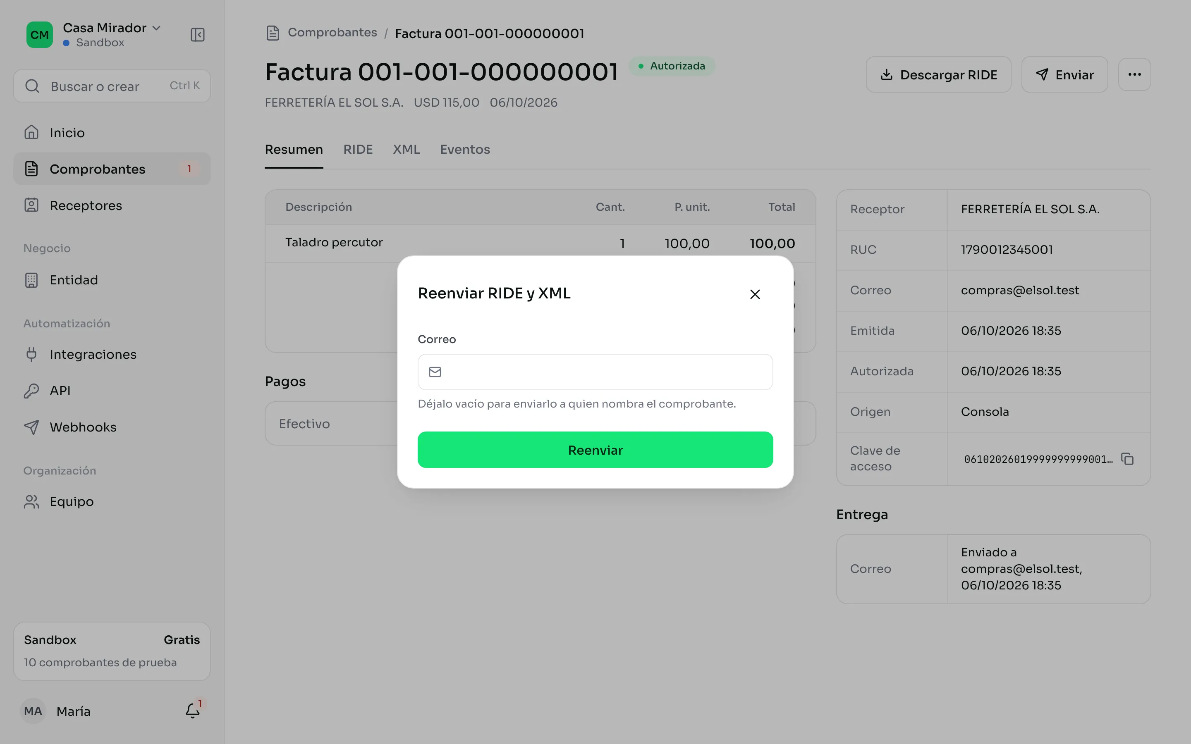The width and height of the screenshot is (1191, 744).
Task: Click the search magnifier icon
Action: tap(32, 86)
